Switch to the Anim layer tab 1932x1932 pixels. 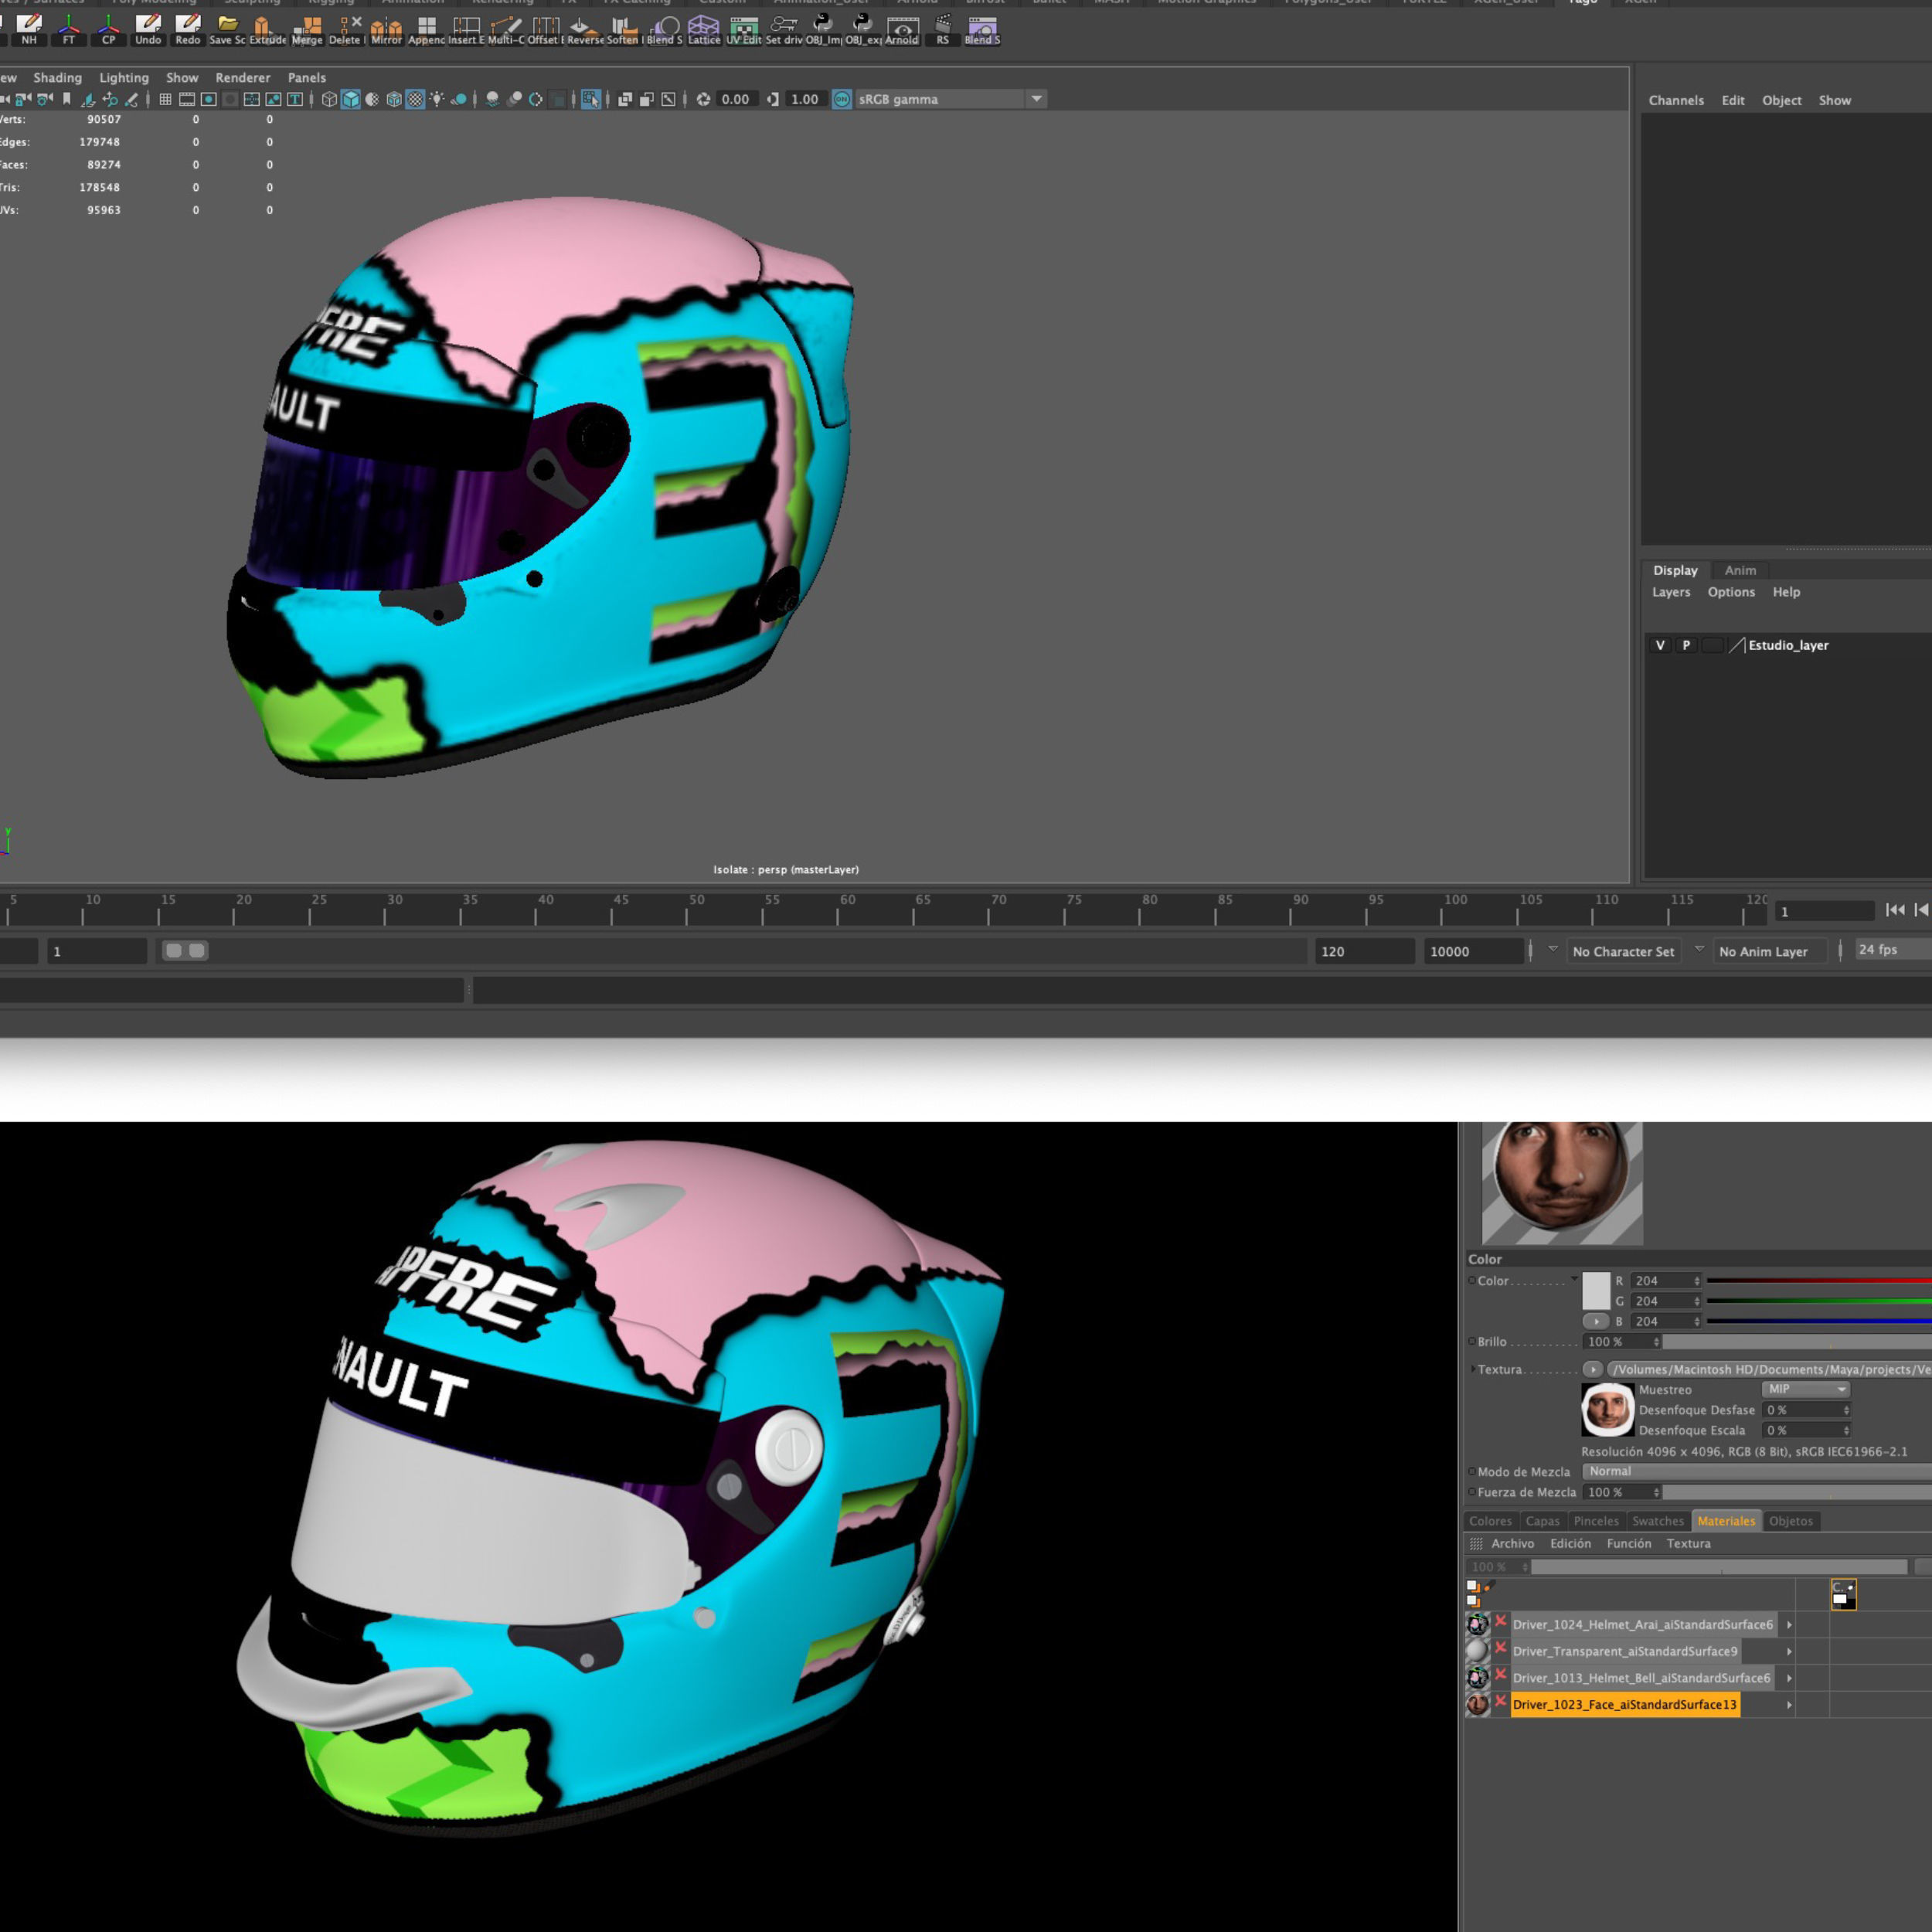tap(1740, 570)
